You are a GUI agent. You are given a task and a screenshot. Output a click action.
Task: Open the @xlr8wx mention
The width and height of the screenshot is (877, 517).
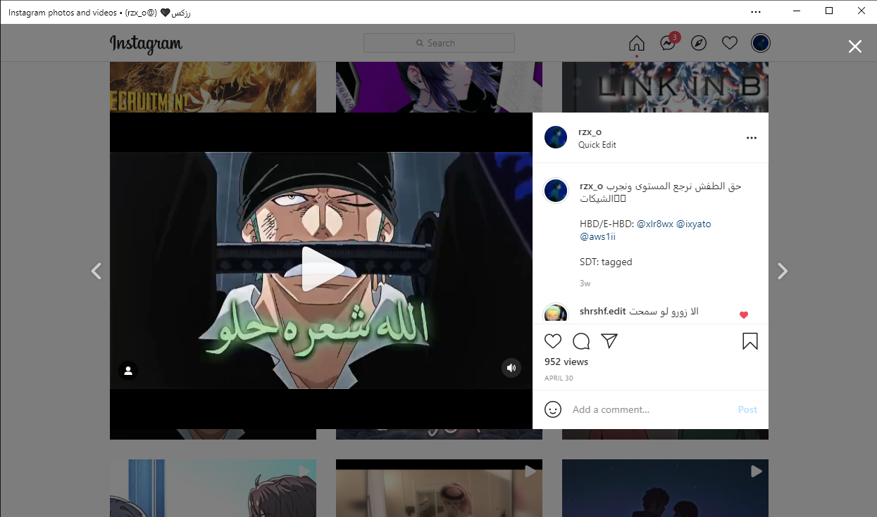655,224
